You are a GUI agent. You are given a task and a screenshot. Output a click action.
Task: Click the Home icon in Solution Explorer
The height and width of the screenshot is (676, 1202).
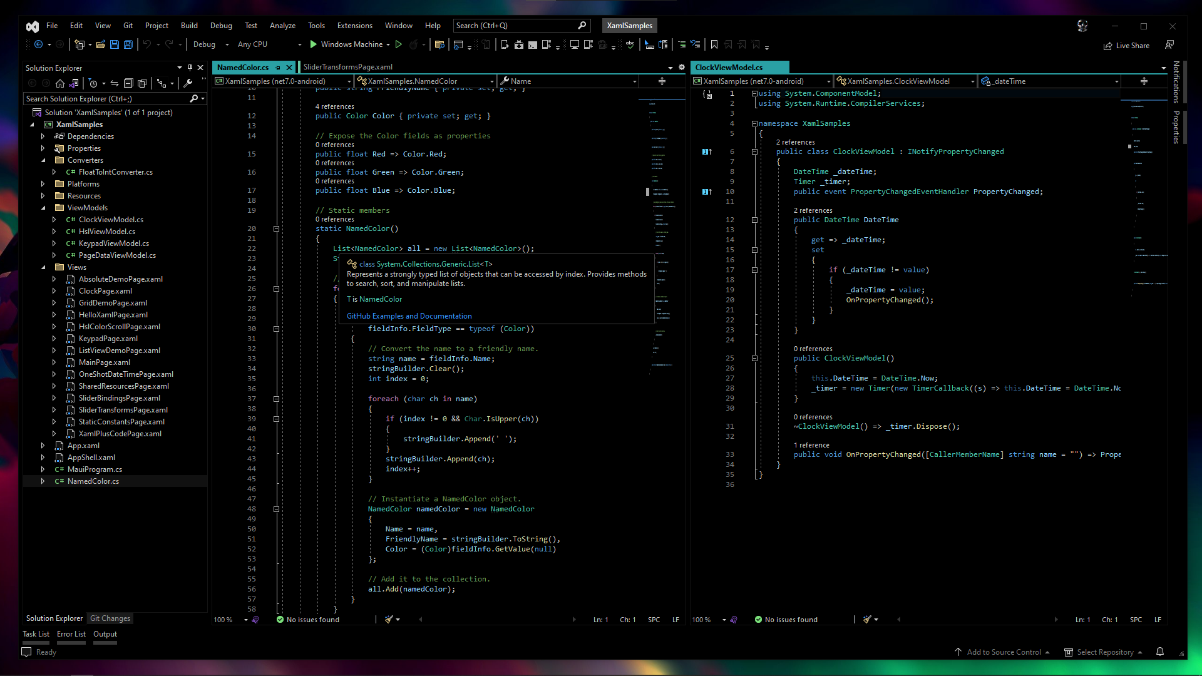(x=60, y=83)
